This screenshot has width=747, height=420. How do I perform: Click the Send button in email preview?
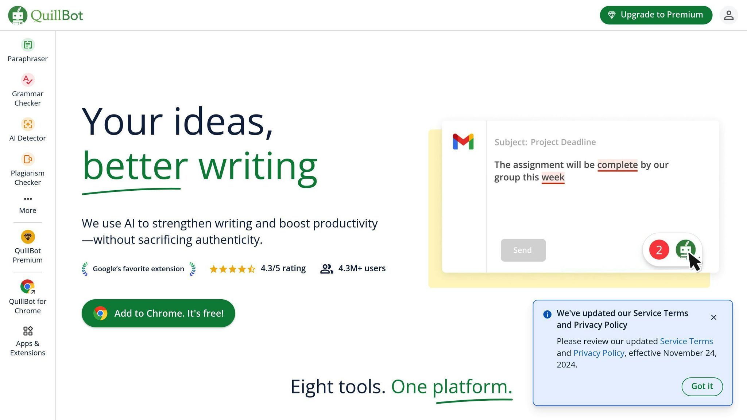click(x=523, y=250)
